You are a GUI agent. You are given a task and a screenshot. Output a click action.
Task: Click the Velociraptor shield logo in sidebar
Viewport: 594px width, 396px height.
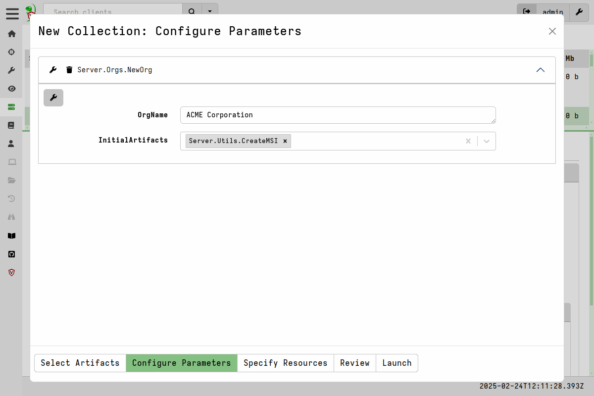11,273
